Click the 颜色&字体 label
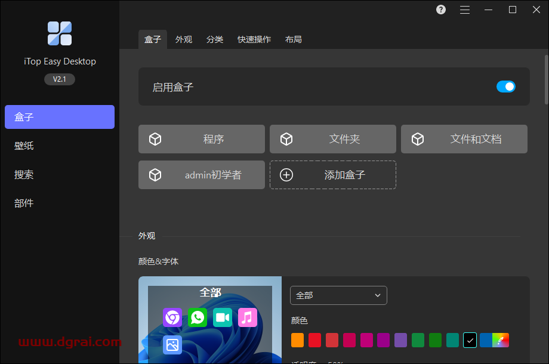549x364 pixels. coord(158,261)
